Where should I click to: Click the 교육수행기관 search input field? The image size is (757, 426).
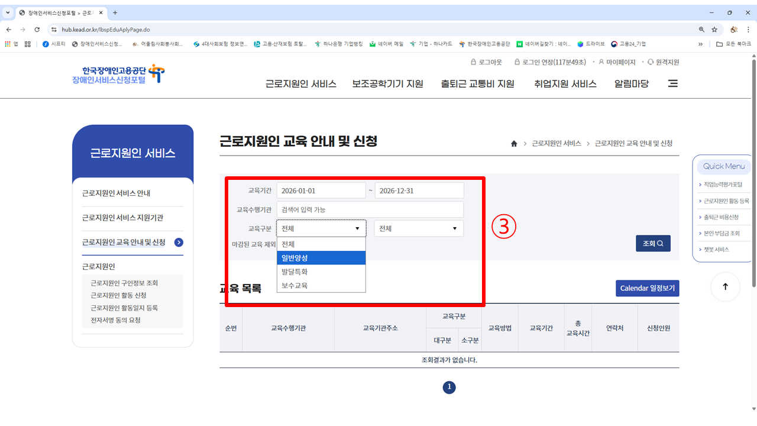pos(370,209)
